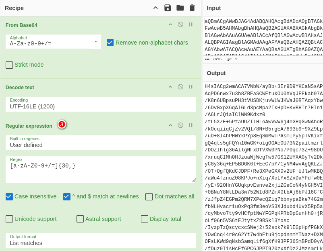Screen dimensions: 323x251
Task: Open the Base64 Alphabet dropdown arrow
Action: pyautogui.click(x=96, y=42)
